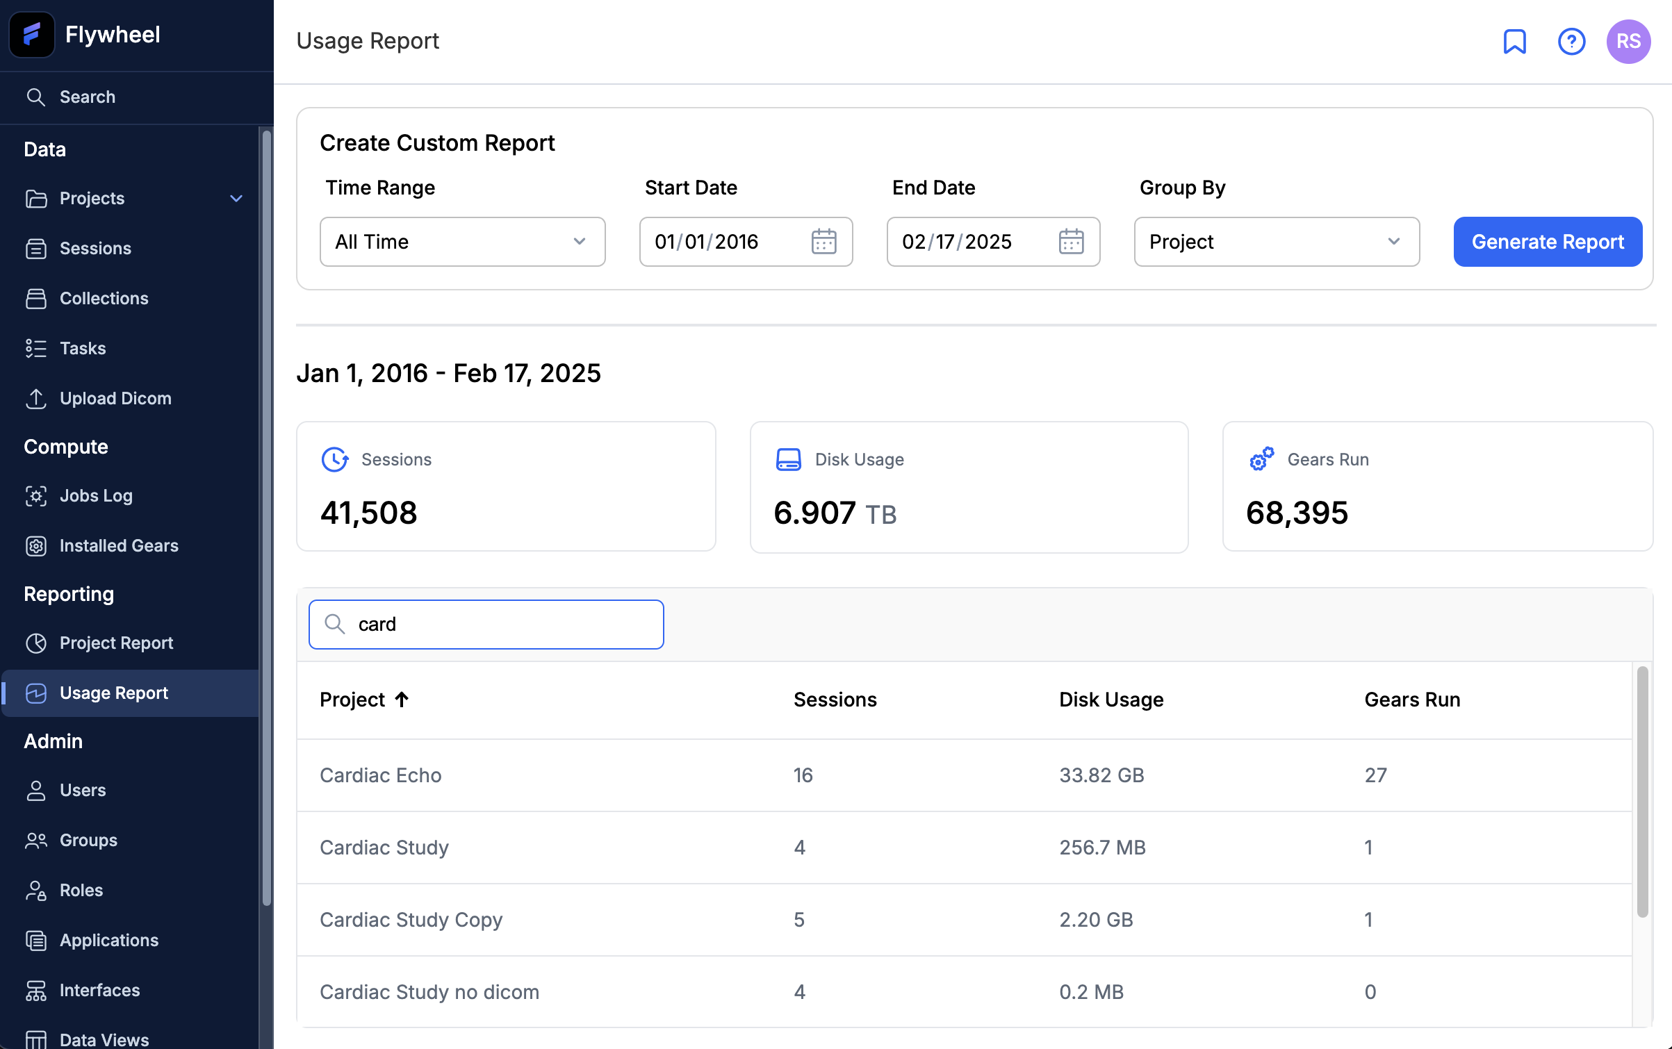
Task: Open the End Date calendar picker icon
Action: 1071,242
